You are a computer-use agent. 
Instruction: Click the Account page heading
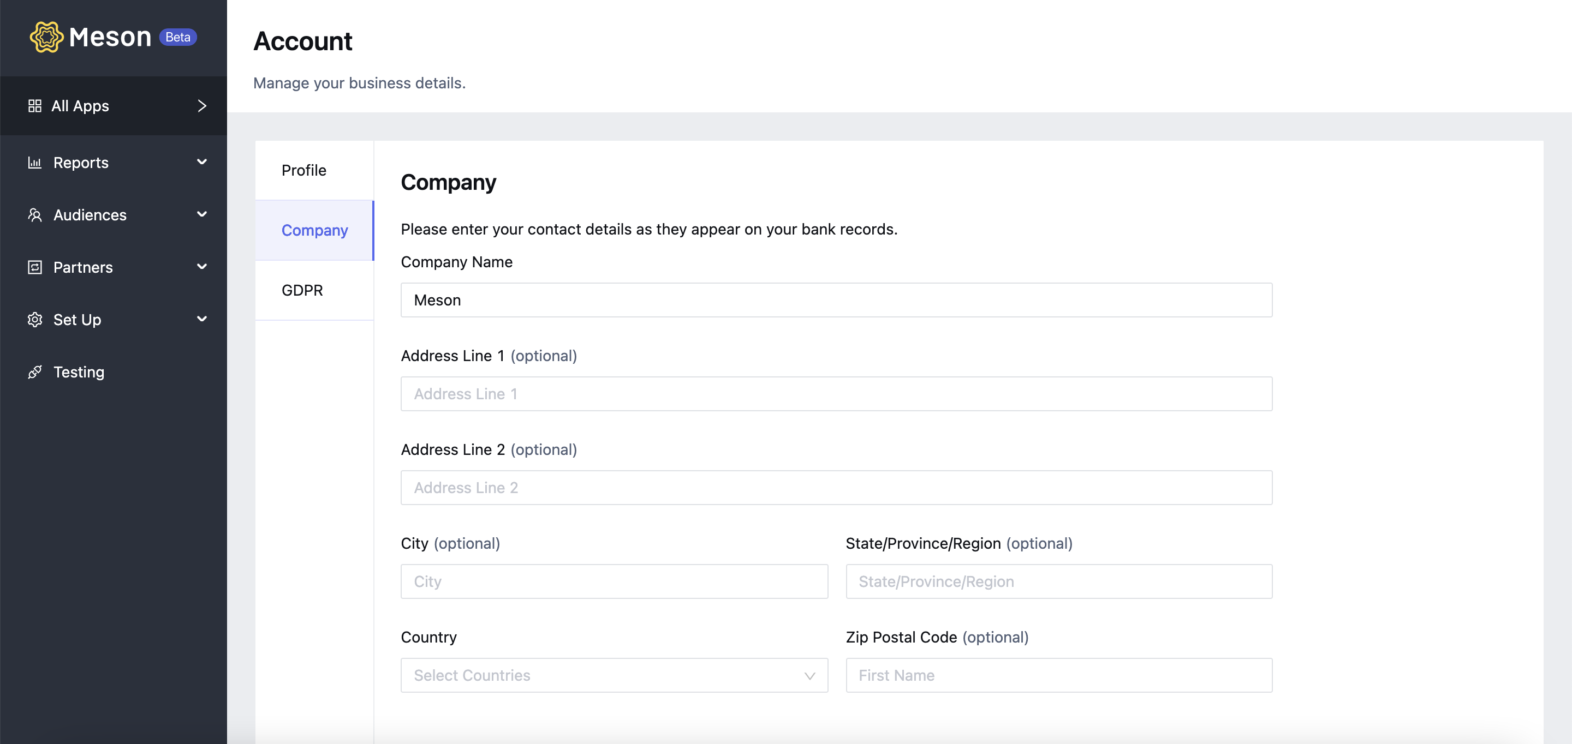[x=303, y=41]
